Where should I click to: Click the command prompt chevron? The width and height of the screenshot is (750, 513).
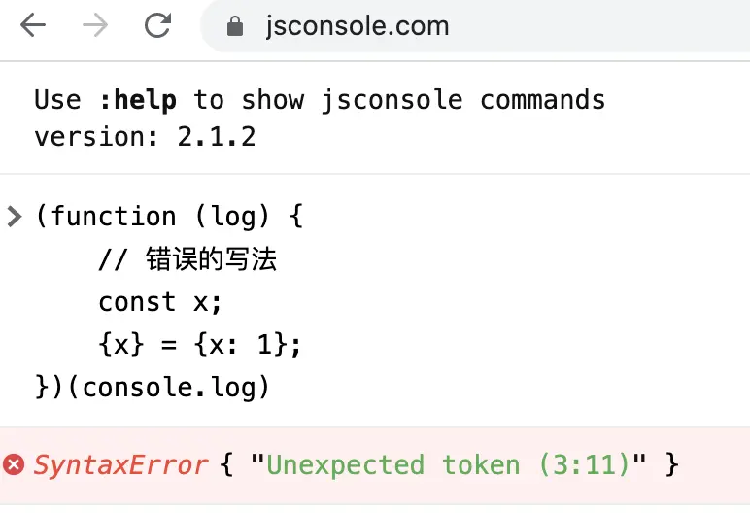(15, 217)
